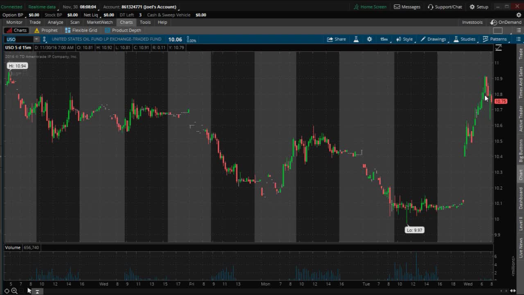
Task: Open Support/Chat
Action: pyautogui.click(x=445, y=7)
